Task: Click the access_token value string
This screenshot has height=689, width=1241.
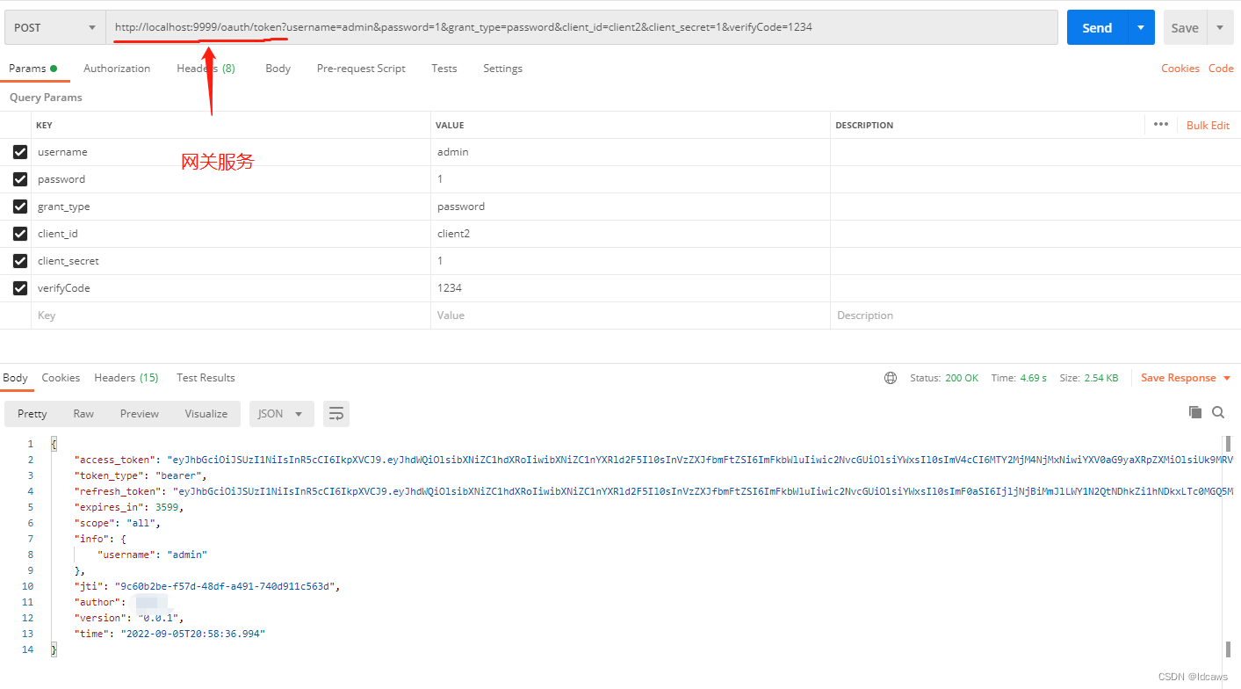Action: [x=700, y=460]
